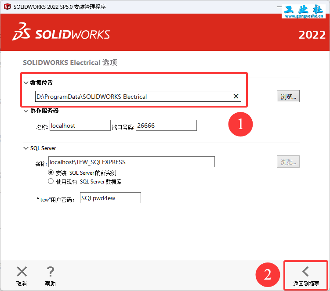Collapse the 协作服务器 section
The width and height of the screenshot is (330, 291).
tap(25, 111)
